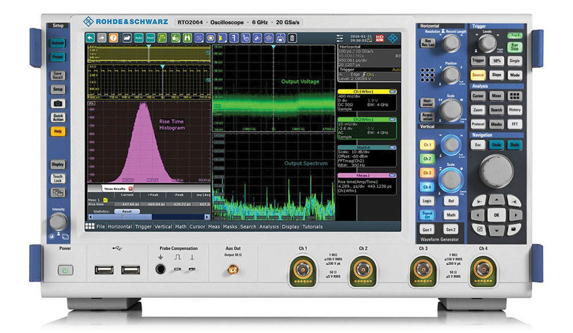Open the Horizontal menu on screen
The width and height of the screenshot is (573, 333).
tap(120, 227)
